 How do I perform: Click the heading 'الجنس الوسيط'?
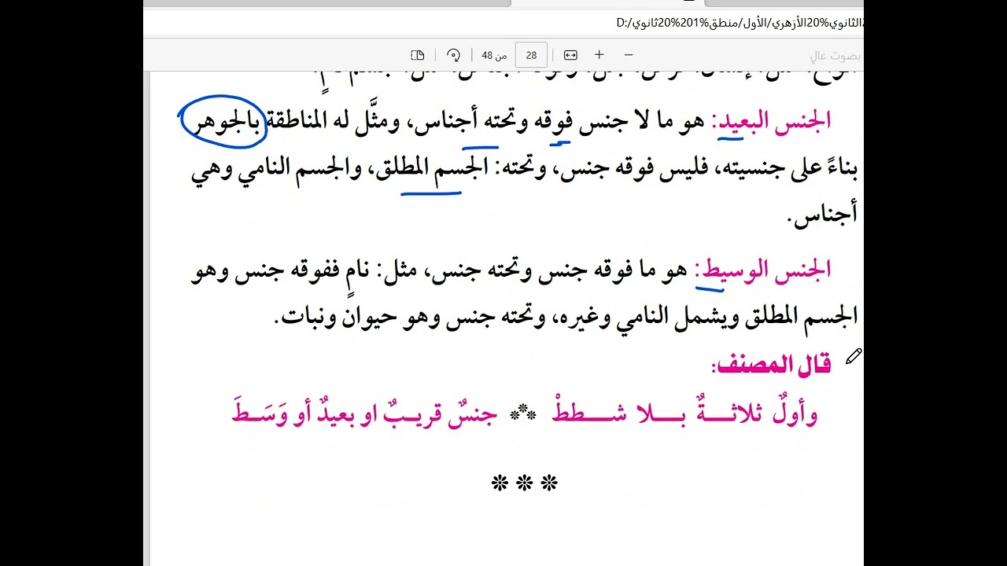762,270
